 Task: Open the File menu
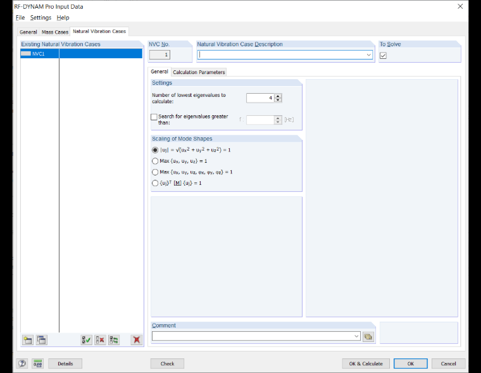[20, 18]
